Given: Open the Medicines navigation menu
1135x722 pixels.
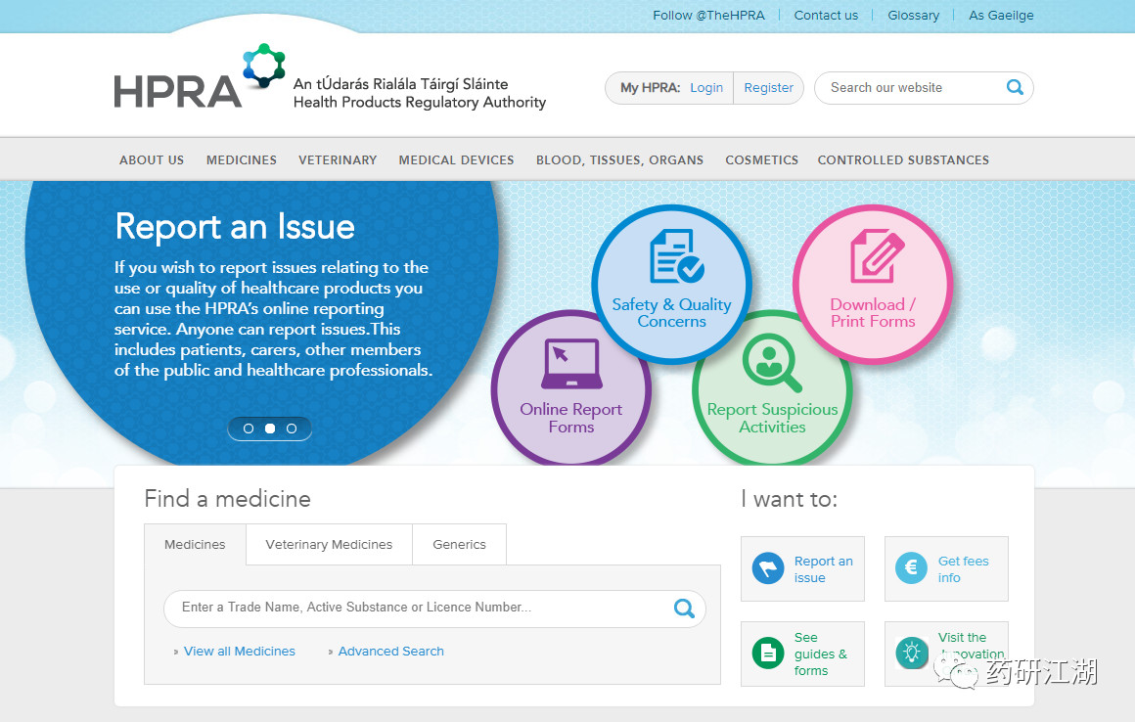Looking at the screenshot, I should point(241,159).
